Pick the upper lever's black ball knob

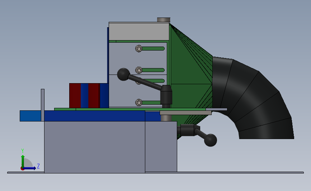coord(123,74)
